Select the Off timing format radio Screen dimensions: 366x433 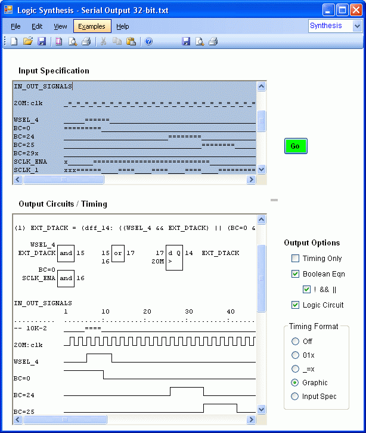tap(295, 341)
